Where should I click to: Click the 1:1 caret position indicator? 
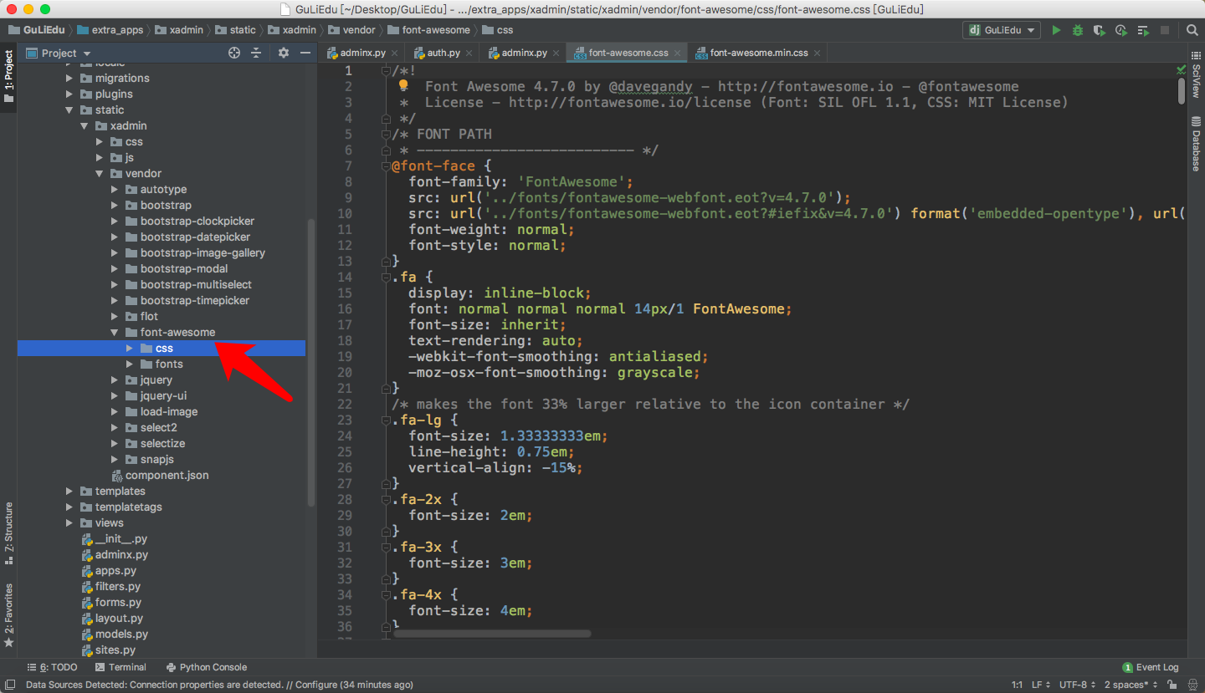[x=1016, y=685]
